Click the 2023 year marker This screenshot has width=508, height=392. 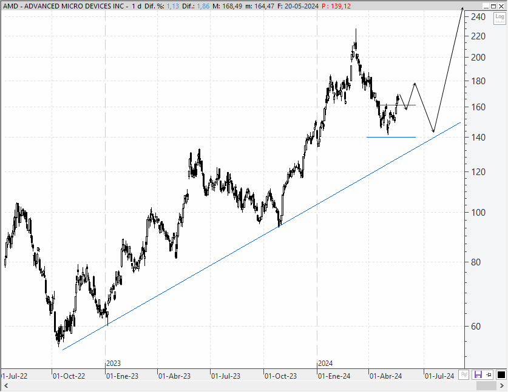(113, 363)
